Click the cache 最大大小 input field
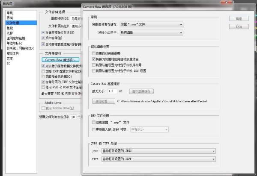This screenshot has height=176, width=257. 112,91
